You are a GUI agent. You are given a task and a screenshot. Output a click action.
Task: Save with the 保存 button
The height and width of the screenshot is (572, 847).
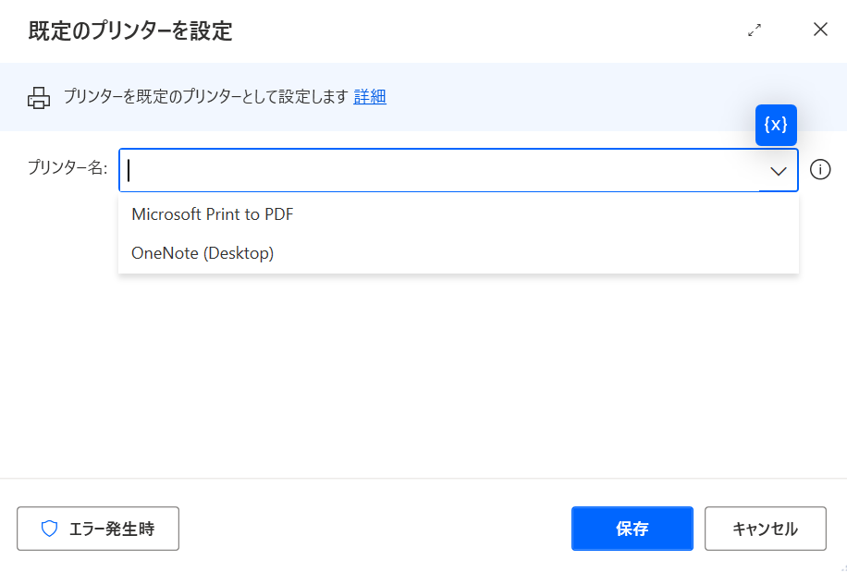coord(632,529)
